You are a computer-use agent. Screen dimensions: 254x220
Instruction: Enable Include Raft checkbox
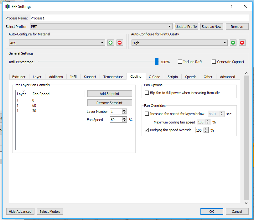(x=180, y=62)
